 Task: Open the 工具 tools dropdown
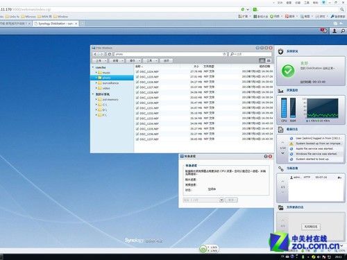click(151, 60)
